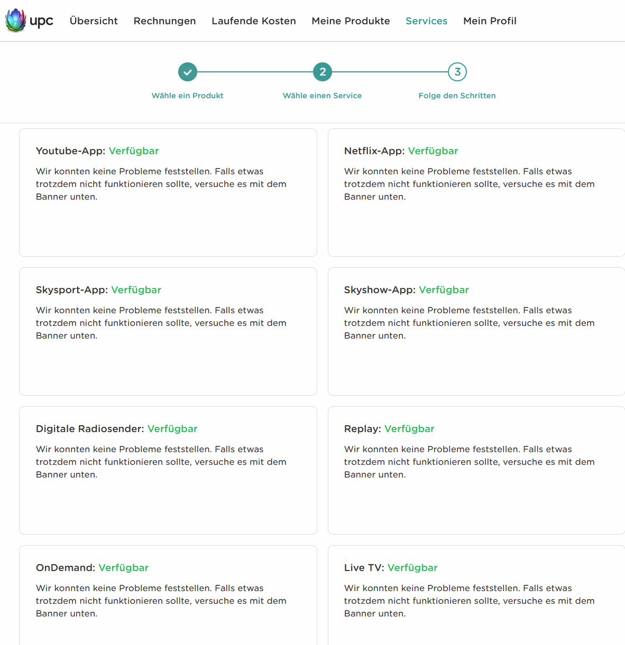Navigate to Meine Produkte

tap(351, 21)
